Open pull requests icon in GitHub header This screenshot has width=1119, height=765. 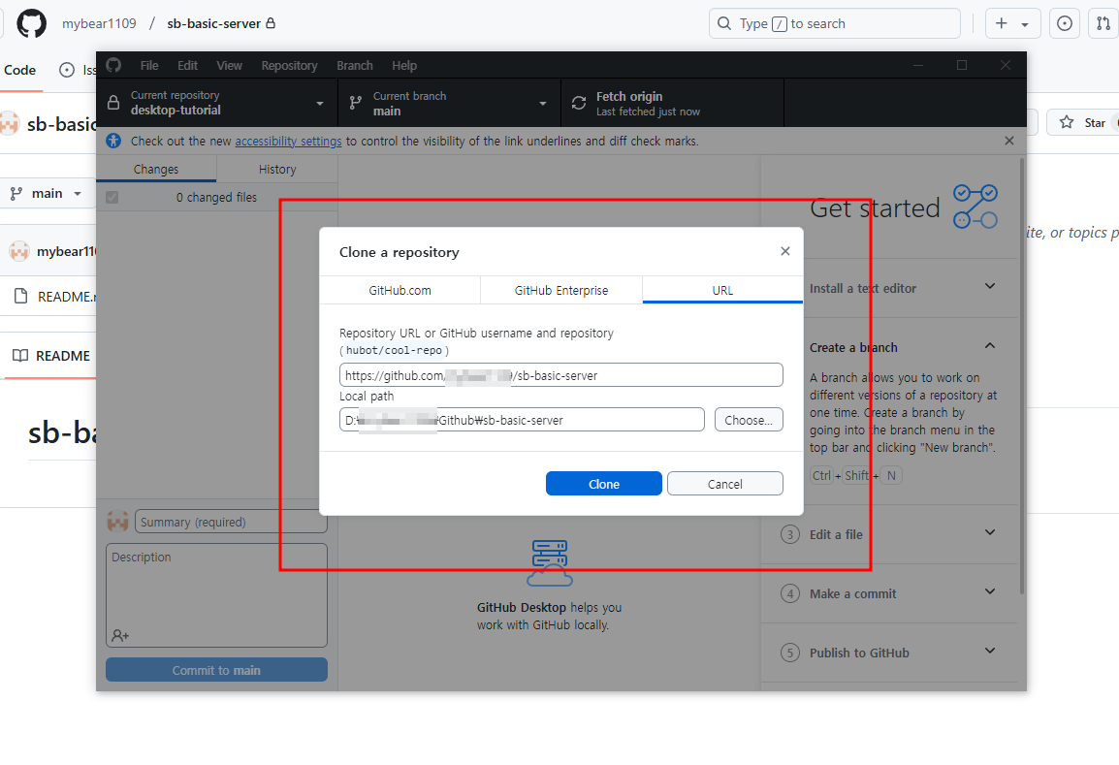point(1103,23)
